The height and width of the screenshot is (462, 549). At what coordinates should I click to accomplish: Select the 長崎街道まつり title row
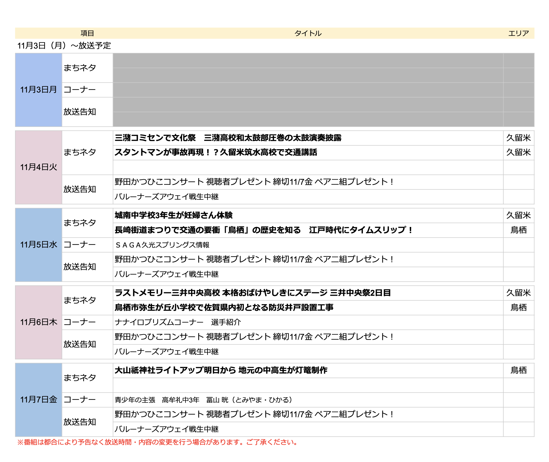point(264,230)
